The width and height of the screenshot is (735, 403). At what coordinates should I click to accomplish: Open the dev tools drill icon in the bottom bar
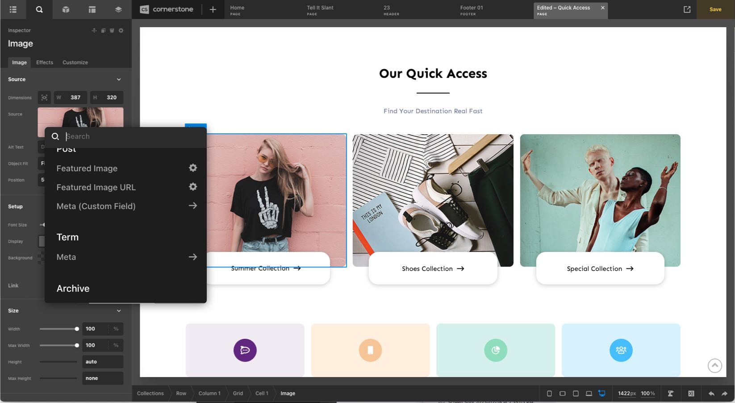(670, 394)
